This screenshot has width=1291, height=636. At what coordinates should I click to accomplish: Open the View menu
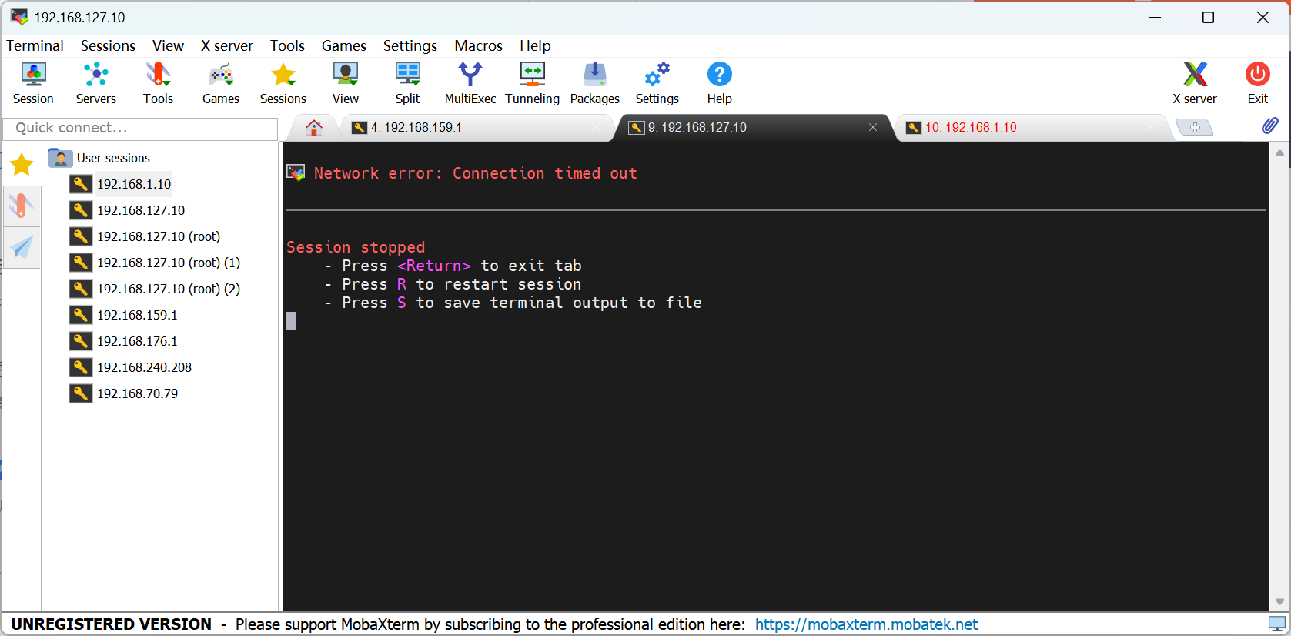[168, 45]
